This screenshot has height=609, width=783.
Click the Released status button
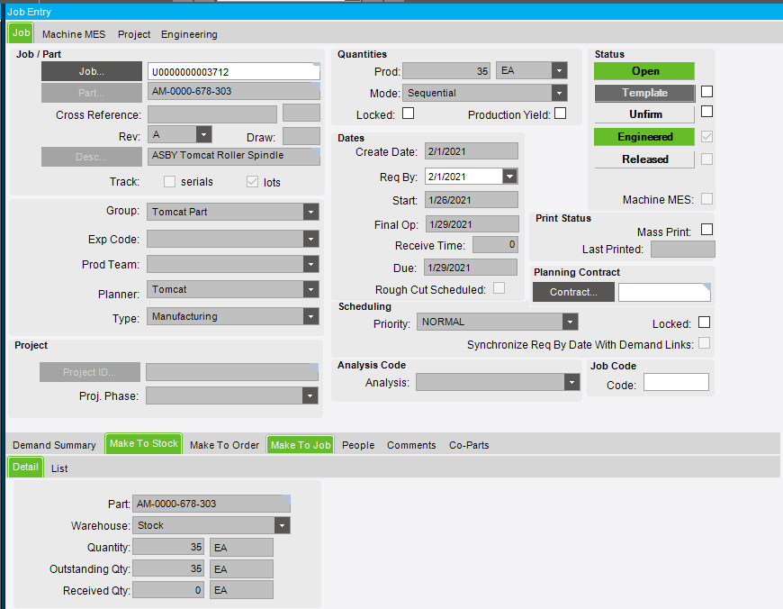(x=644, y=159)
